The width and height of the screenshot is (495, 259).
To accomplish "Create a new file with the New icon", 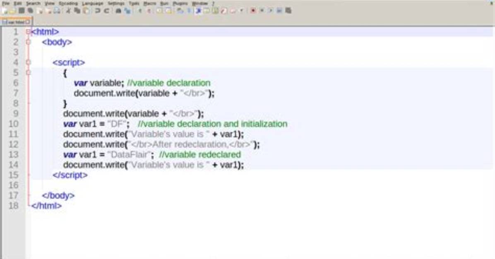I will pos(5,11).
